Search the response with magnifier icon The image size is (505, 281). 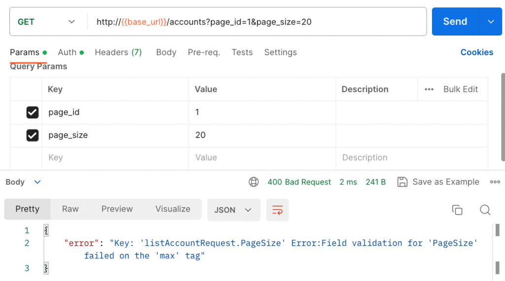485,210
